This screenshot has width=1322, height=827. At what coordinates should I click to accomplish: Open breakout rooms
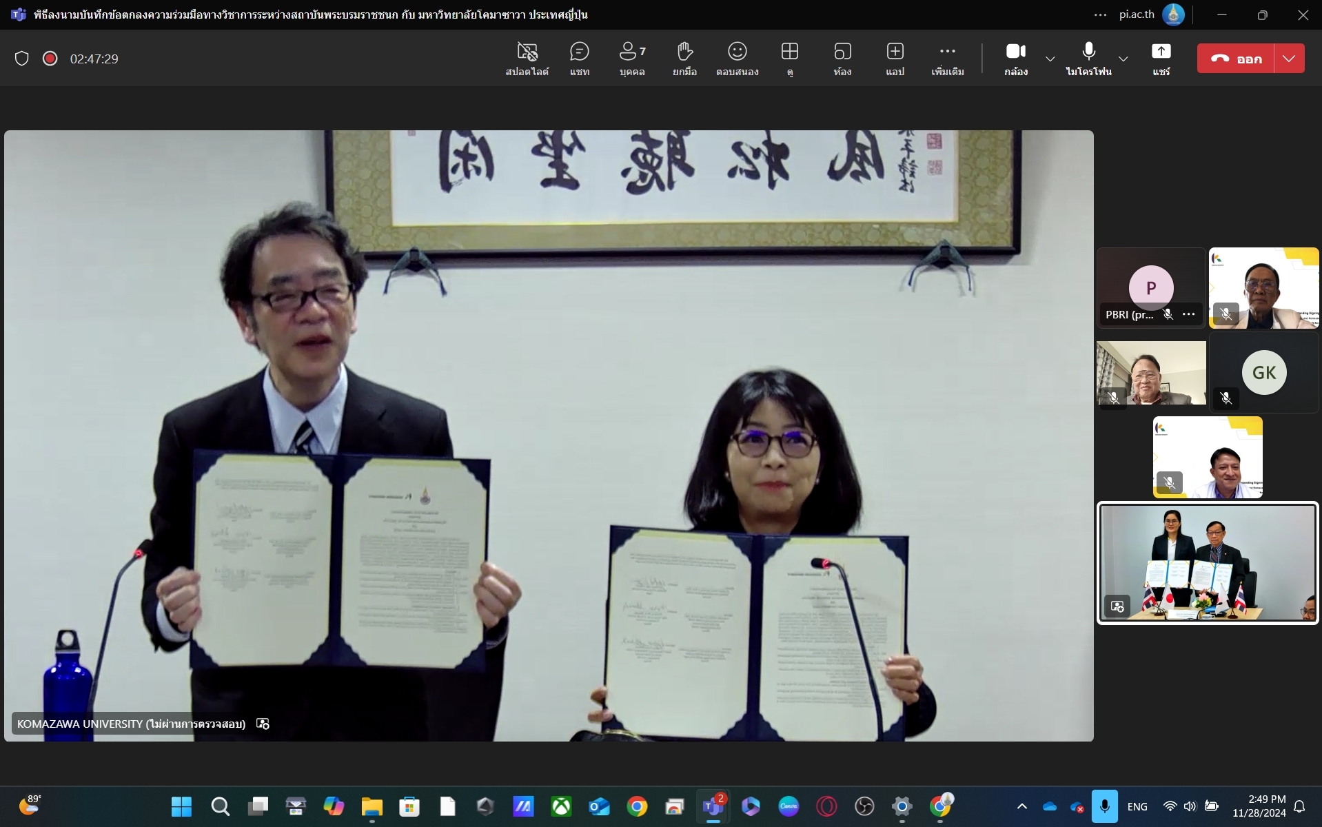point(842,59)
